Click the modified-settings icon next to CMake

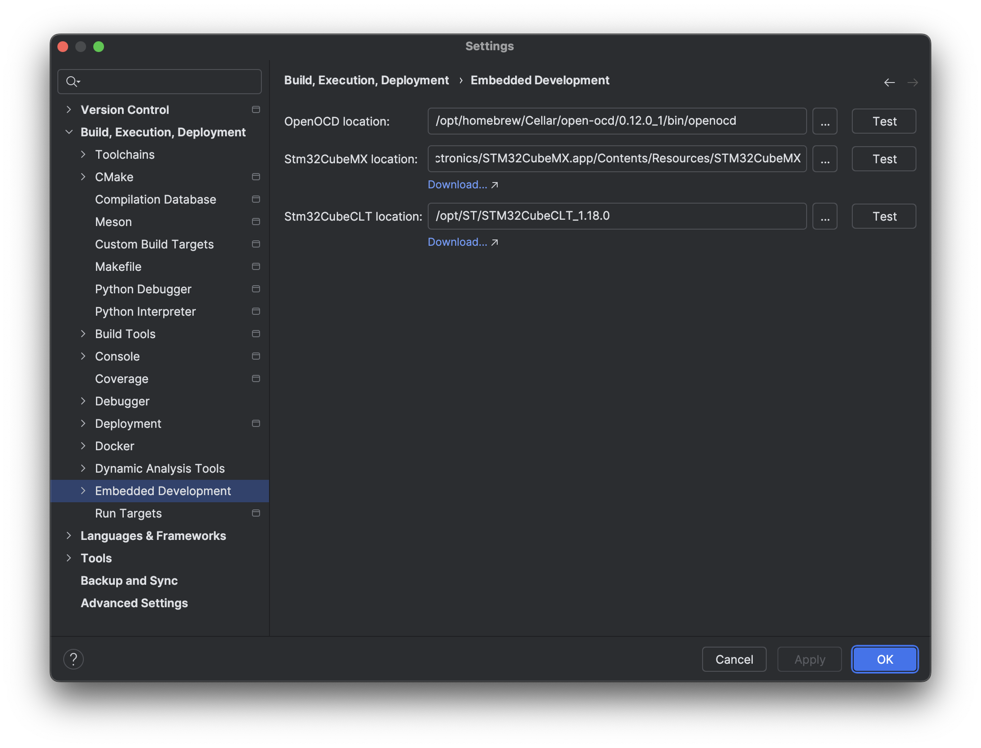tap(256, 177)
